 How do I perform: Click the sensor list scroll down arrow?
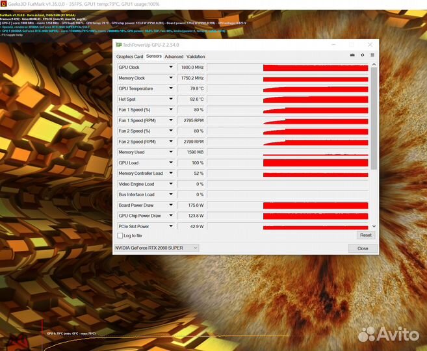(374, 226)
